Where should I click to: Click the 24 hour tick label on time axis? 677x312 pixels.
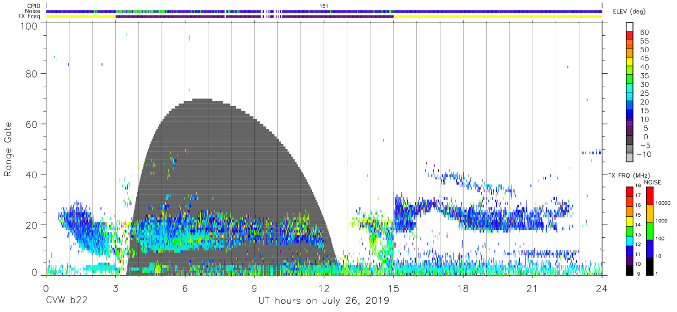coord(601,288)
